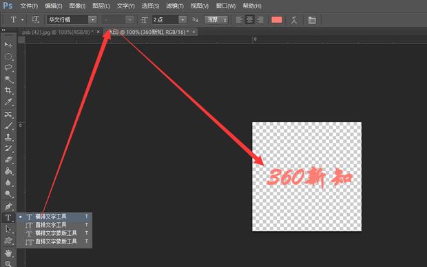This screenshot has width=427, height=267.
Task: Select the Crop tool
Action: pos(8,90)
